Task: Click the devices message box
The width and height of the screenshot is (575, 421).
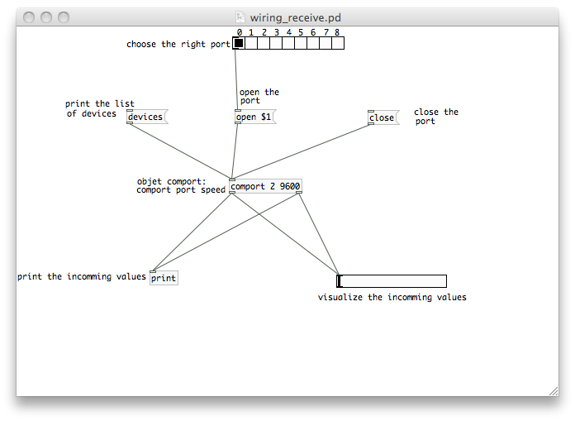Action: [x=145, y=117]
